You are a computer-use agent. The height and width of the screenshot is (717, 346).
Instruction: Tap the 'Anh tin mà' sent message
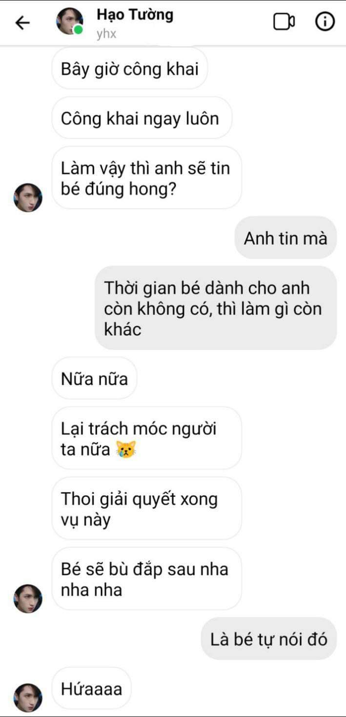[285, 238]
